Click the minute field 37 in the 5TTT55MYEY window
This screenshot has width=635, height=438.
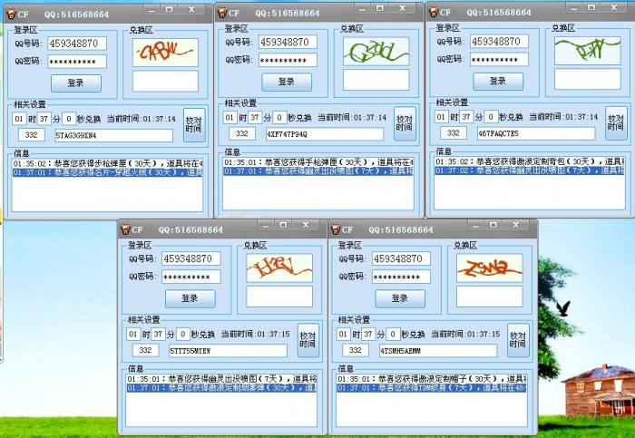(159, 335)
